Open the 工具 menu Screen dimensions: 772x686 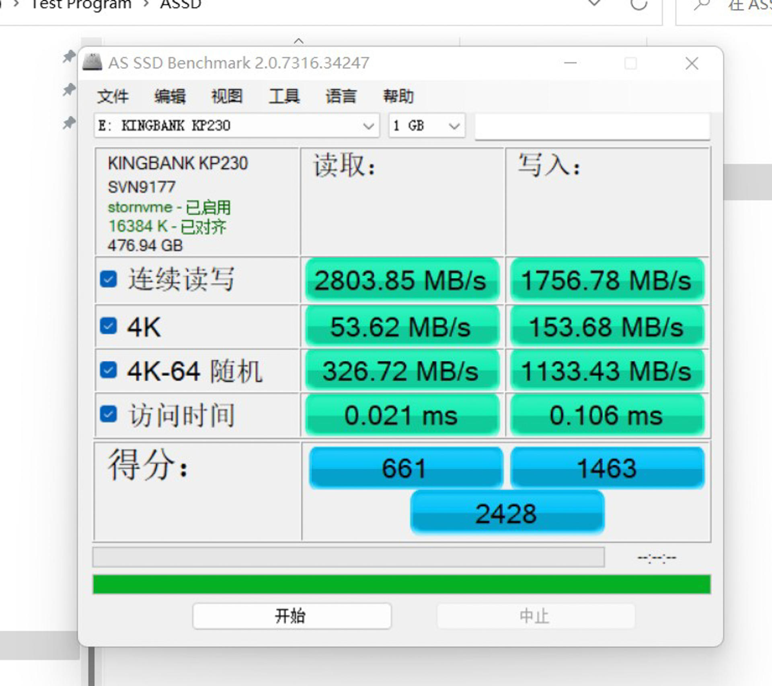[285, 96]
